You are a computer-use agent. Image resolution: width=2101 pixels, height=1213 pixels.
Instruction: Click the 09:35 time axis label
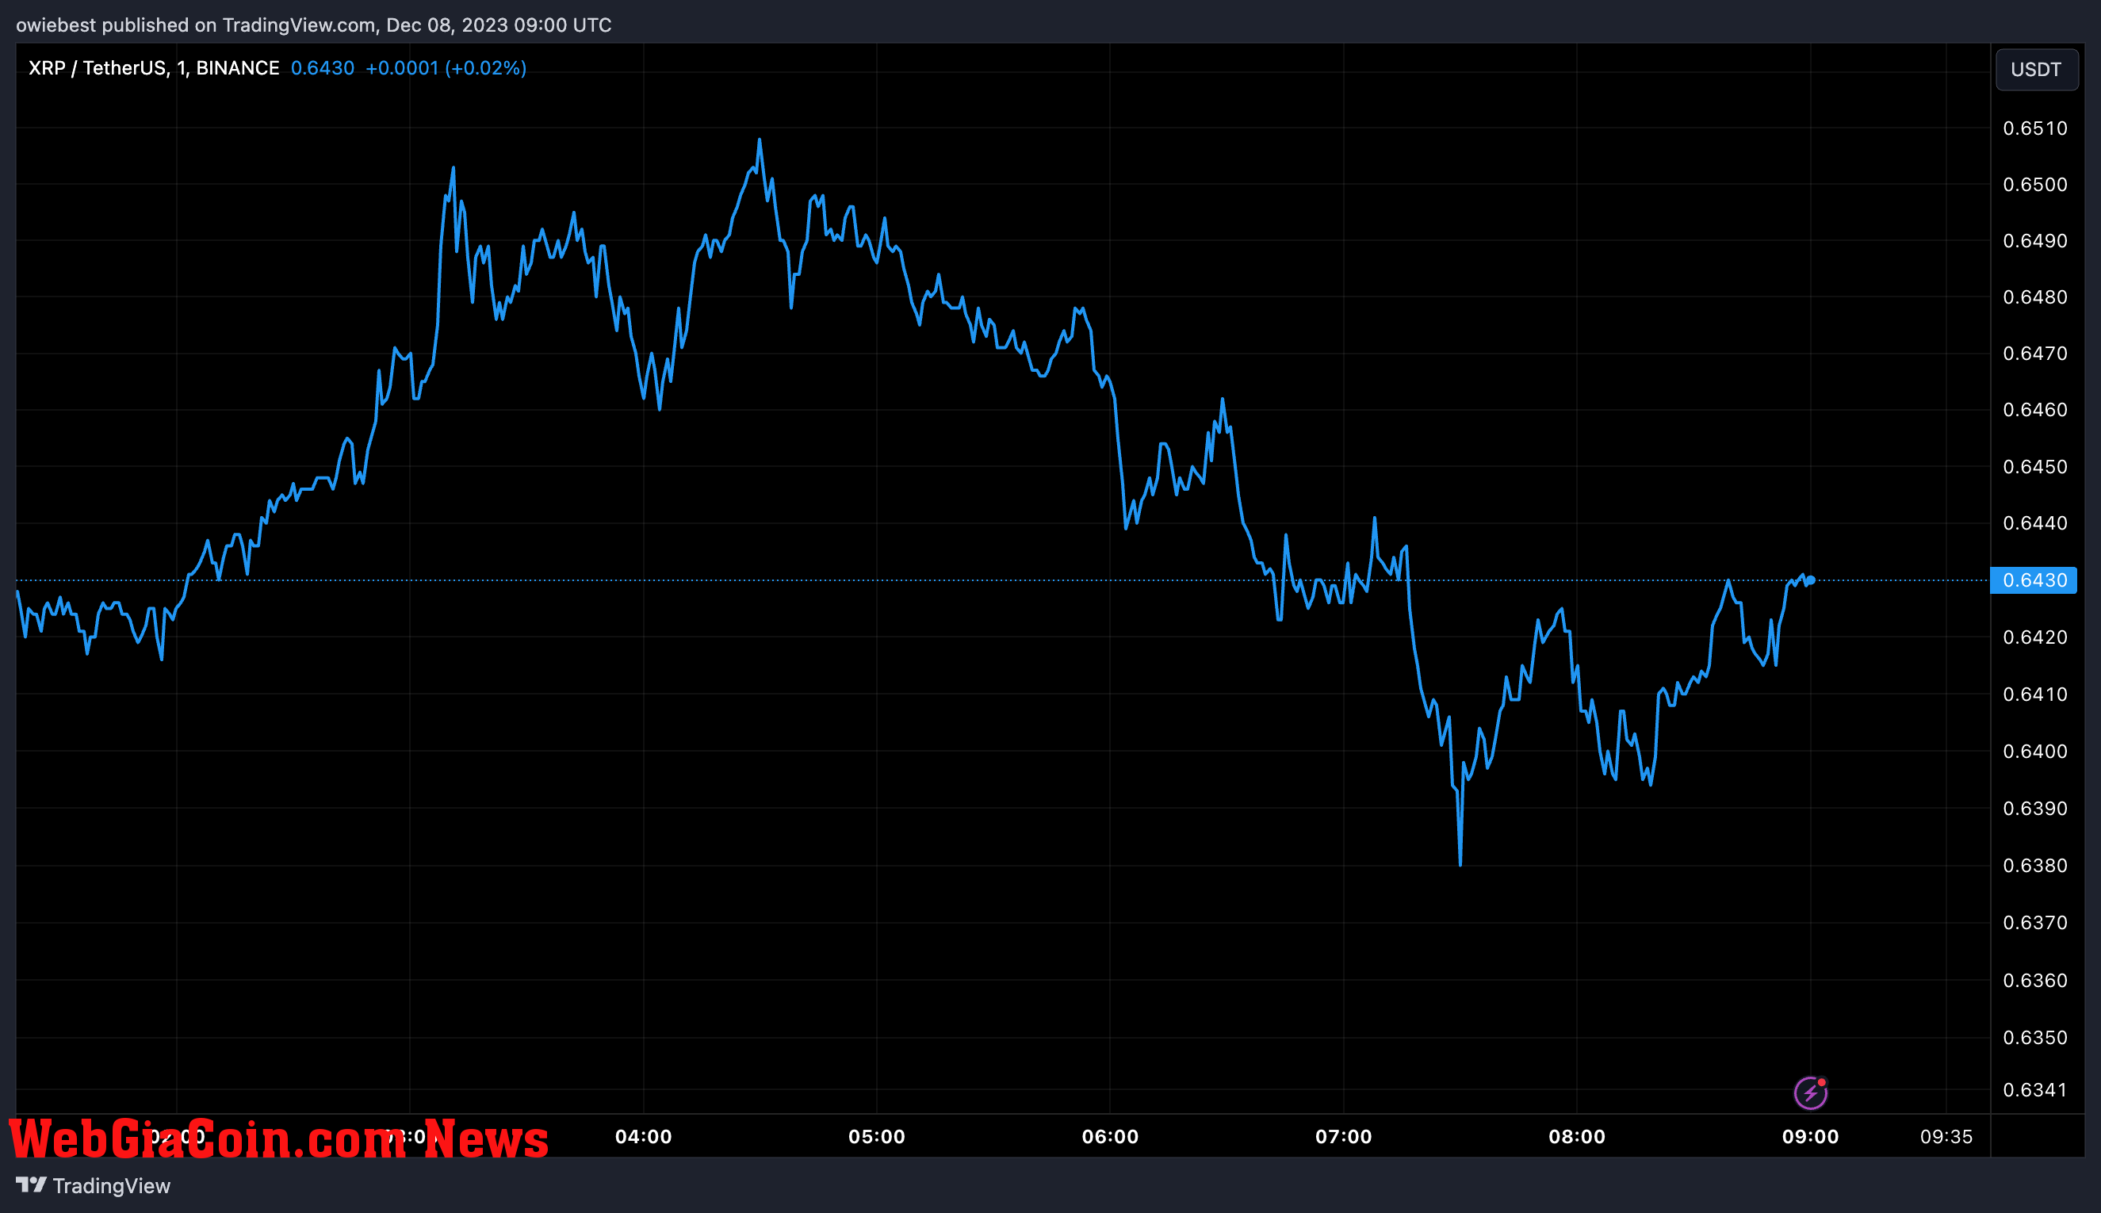point(1946,1136)
